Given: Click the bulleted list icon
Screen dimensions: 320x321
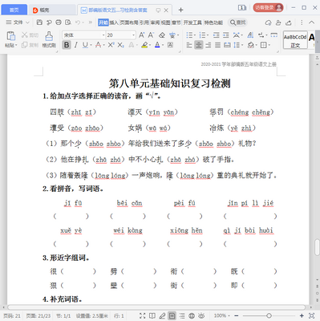Looking at the screenshot, I should click(189, 35).
